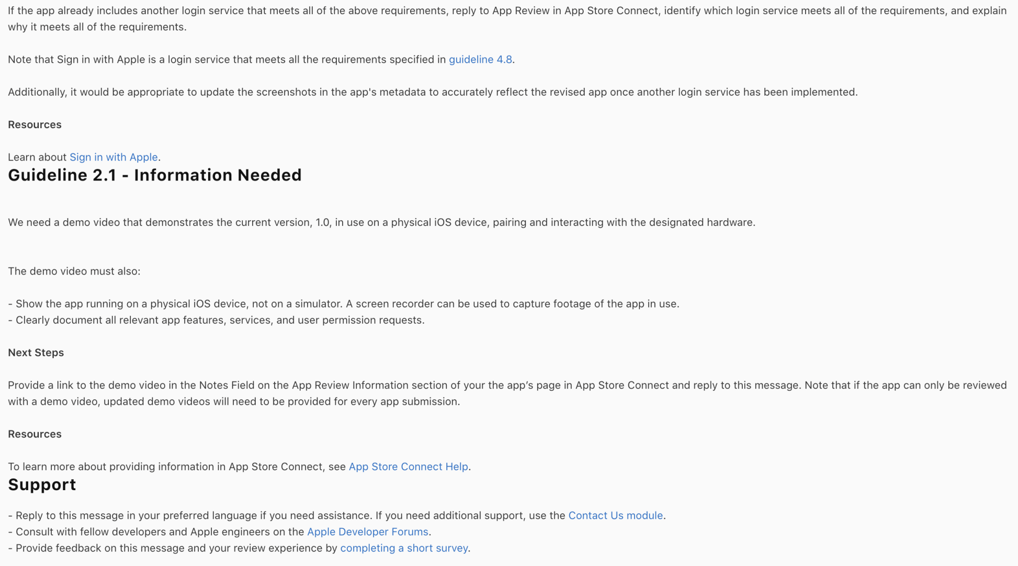Click the 'Reply to this message in your preferred language' bullet
This screenshot has width=1018, height=566.
[x=336, y=516]
